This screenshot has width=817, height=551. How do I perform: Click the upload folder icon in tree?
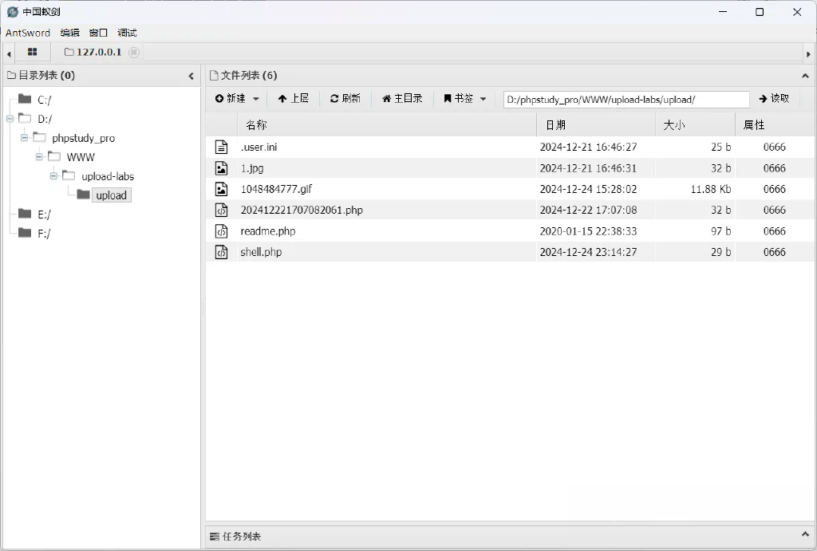point(83,195)
